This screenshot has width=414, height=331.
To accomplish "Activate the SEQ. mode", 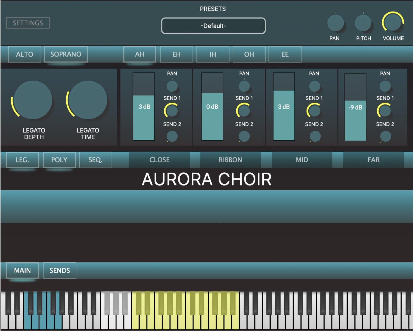I will 96,160.
